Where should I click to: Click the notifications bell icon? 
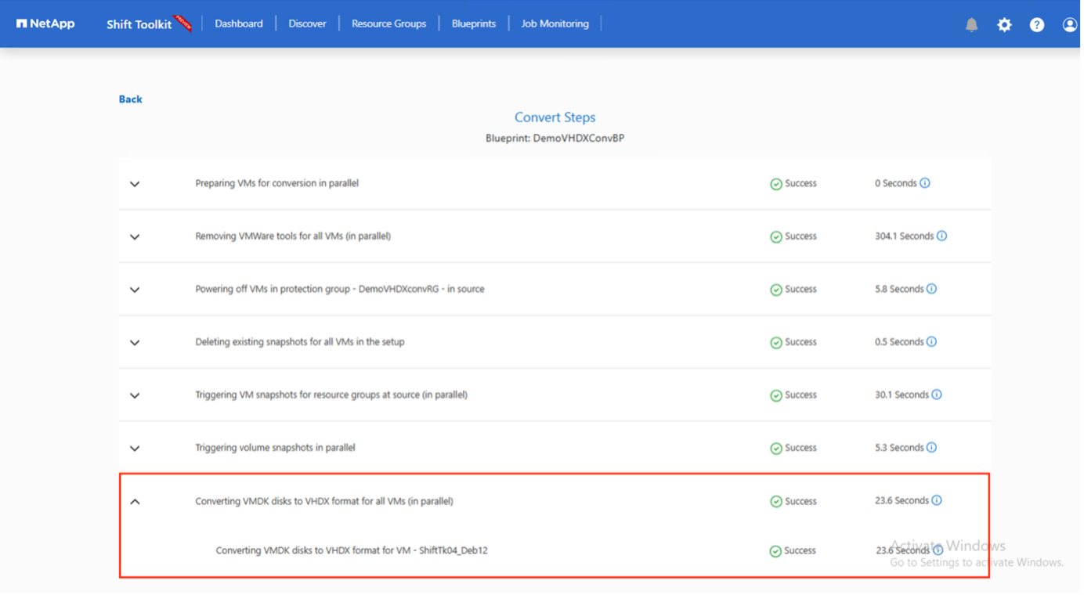[971, 24]
